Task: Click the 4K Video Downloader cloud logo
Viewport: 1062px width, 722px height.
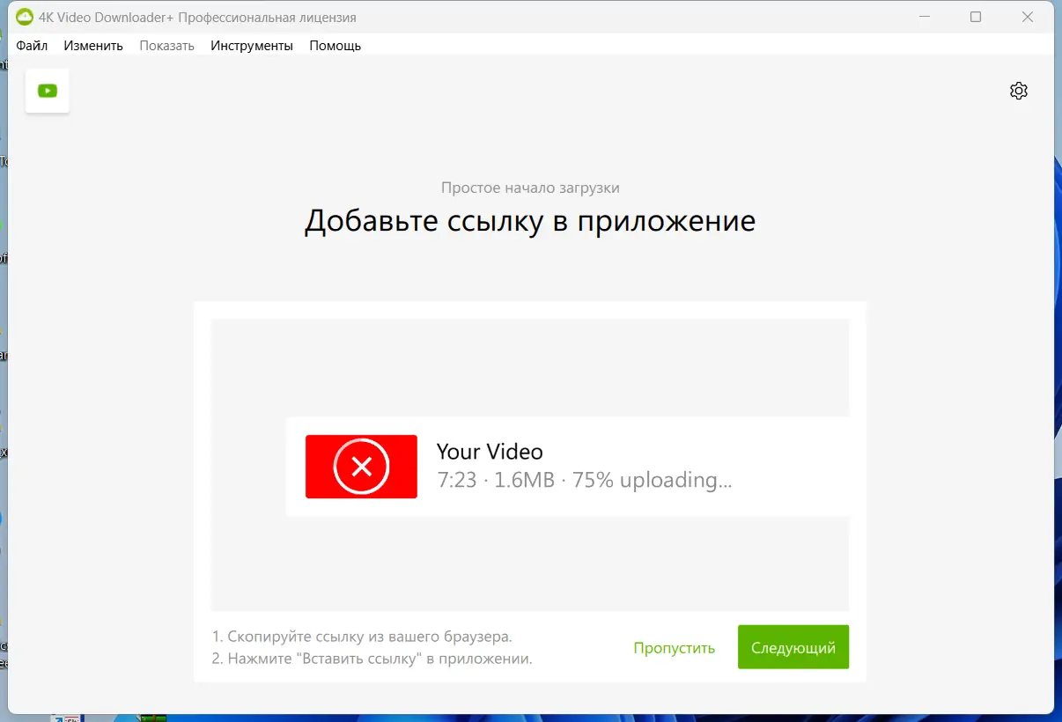Action: pyautogui.click(x=25, y=18)
